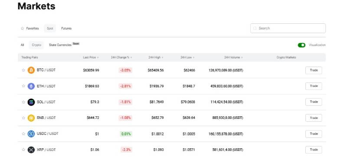
Task: Click the Bitcoin coin logo
Action: [31, 70]
